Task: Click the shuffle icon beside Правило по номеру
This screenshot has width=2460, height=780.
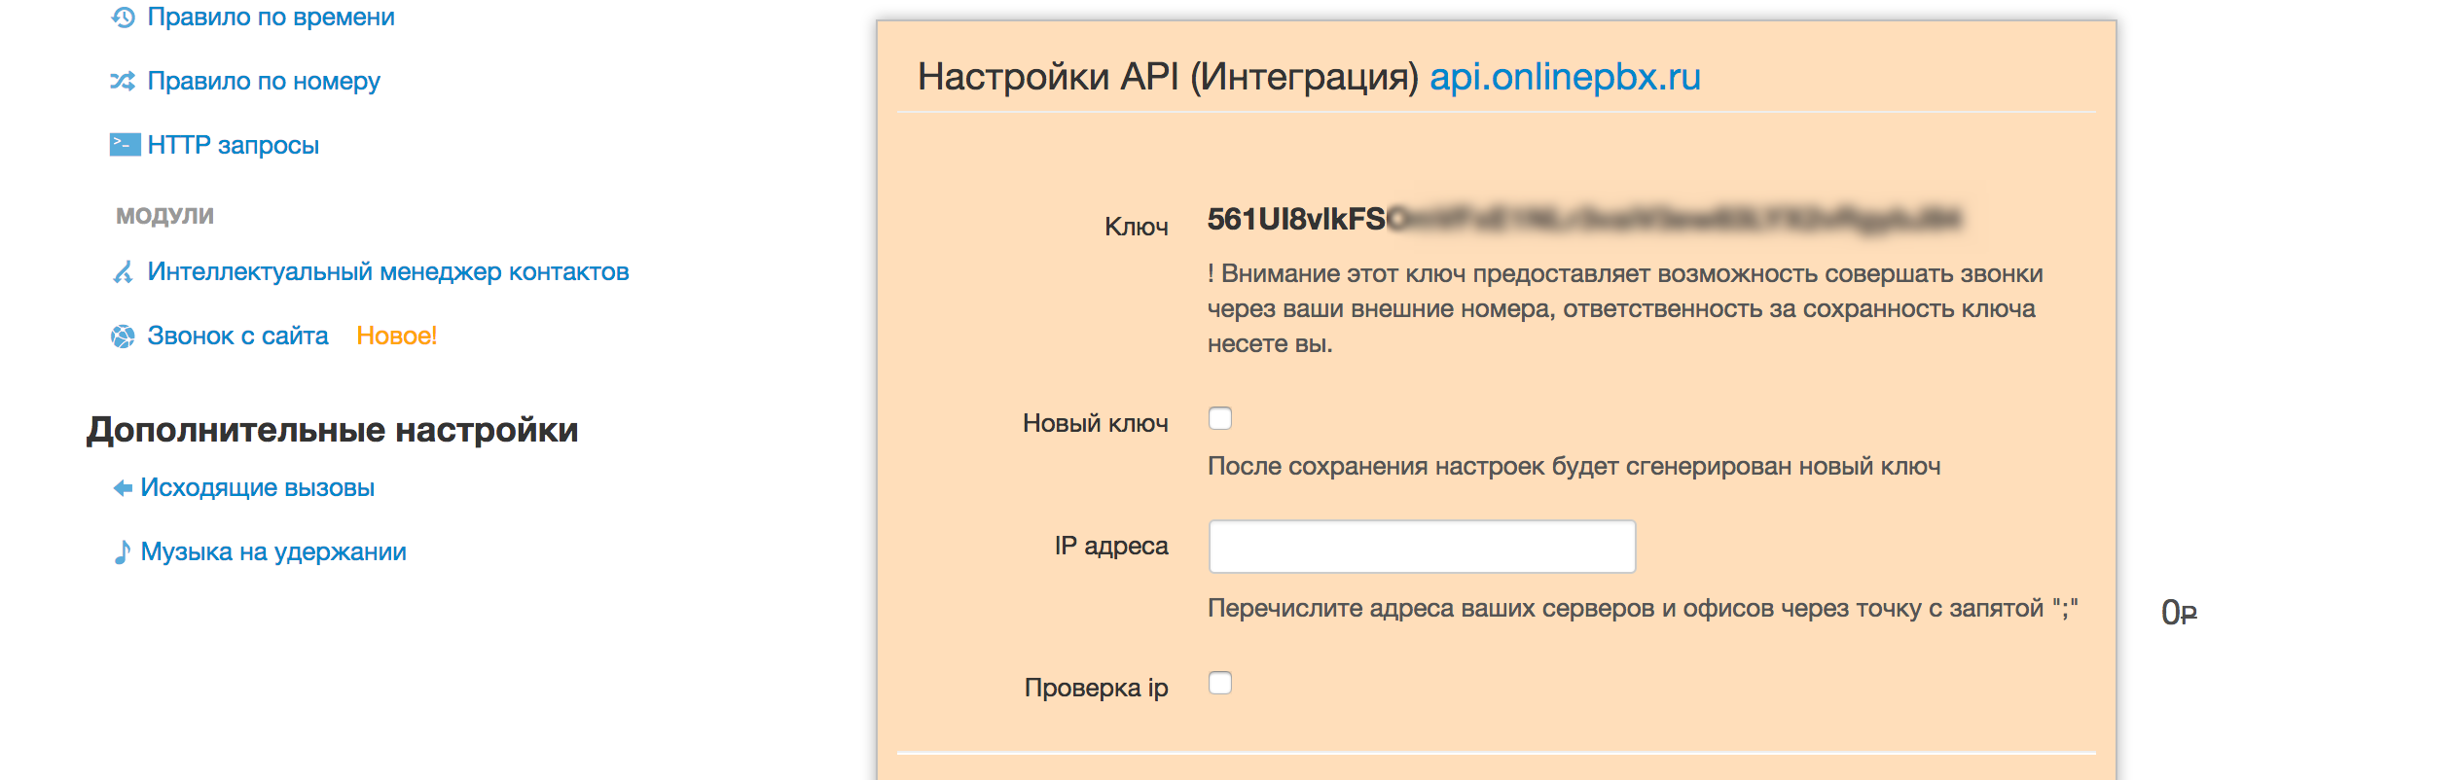Action: (123, 81)
